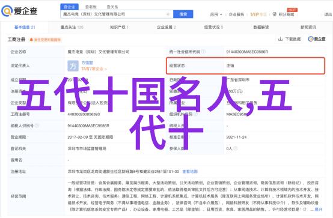This screenshot has width=333, height=218.
Task: Open the 数据解读 tab
Action: 261,27
